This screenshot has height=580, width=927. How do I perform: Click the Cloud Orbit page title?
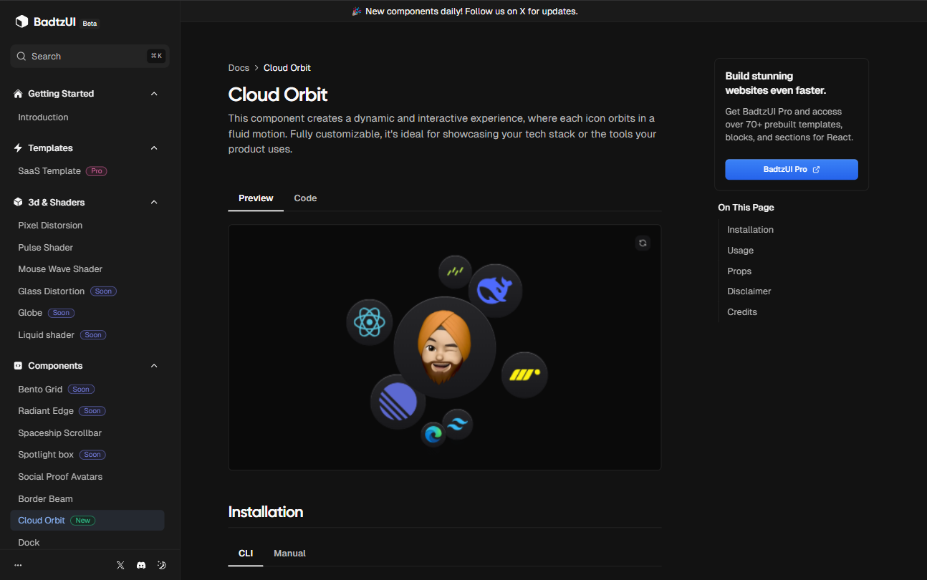point(278,95)
